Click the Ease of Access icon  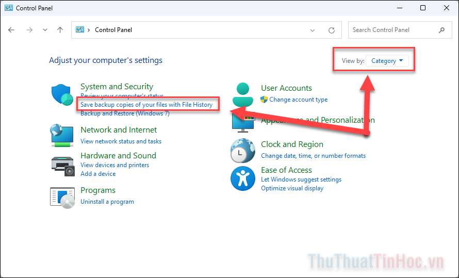click(243, 178)
